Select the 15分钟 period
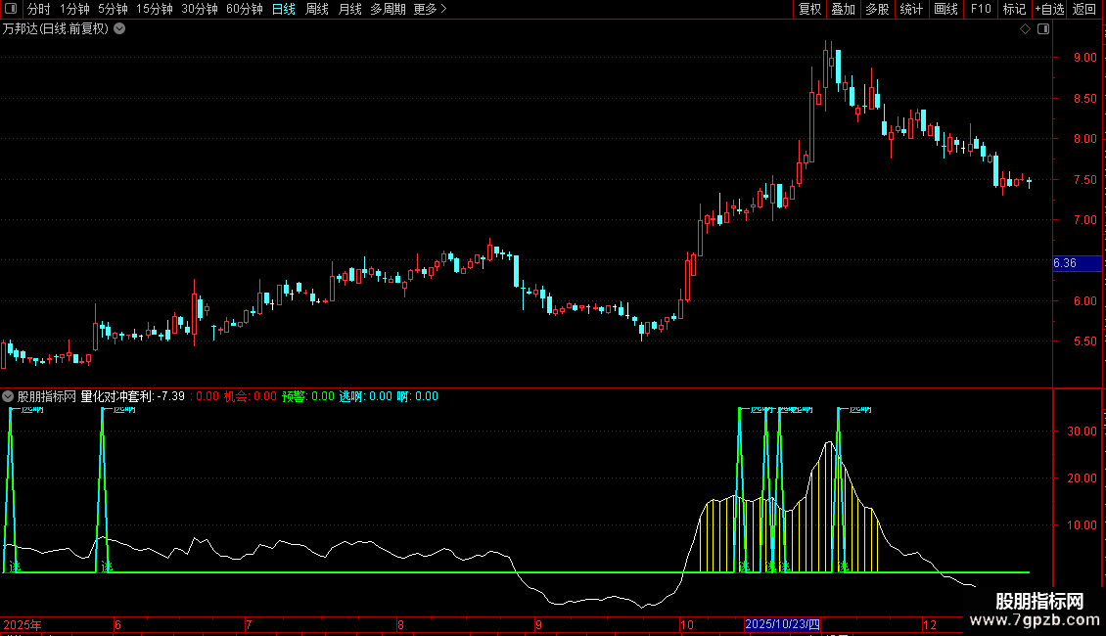The width and height of the screenshot is (1106, 636). pyautogui.click(x=155, y=9)
